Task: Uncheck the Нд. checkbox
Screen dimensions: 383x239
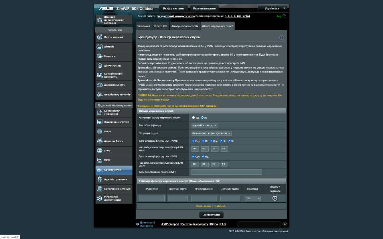Action: point(203,157)
